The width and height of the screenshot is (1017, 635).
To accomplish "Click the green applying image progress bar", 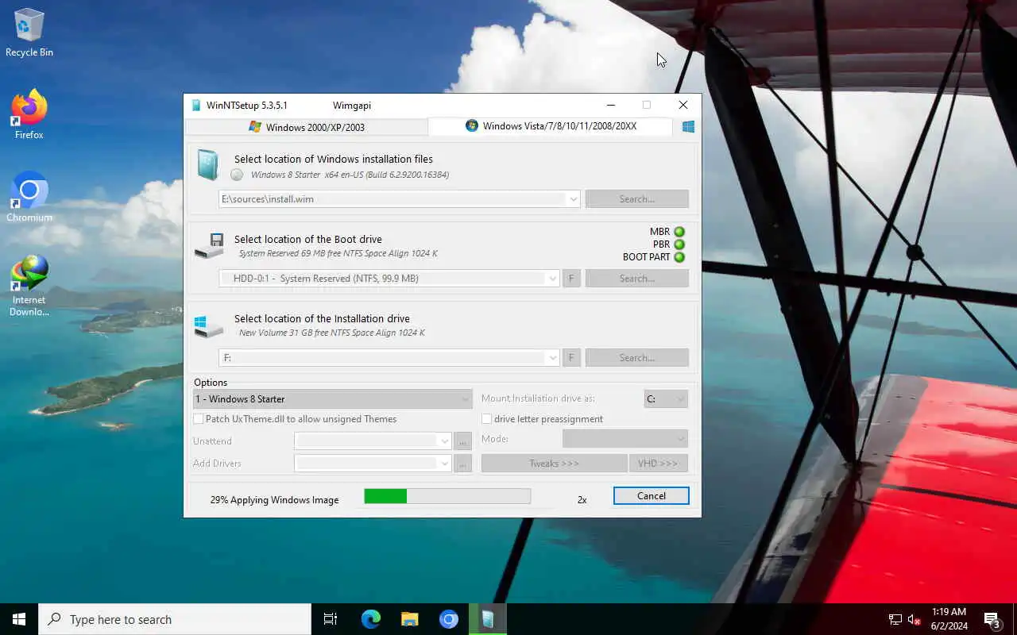I will tap(447, 496).
